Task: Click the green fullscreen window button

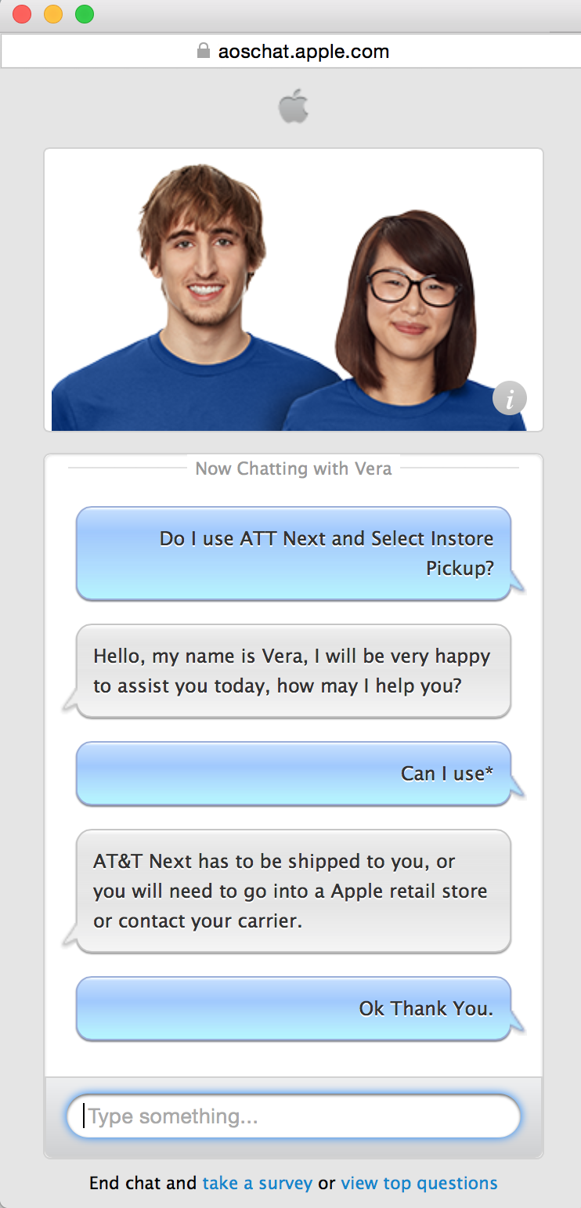Action: (x=85, y=14)
